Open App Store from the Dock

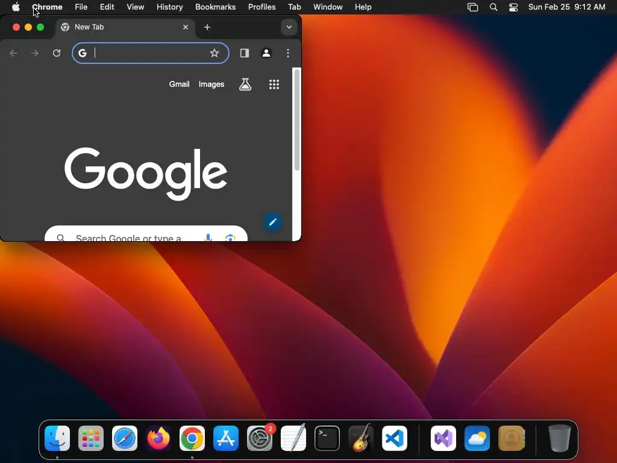click(226, 438)
